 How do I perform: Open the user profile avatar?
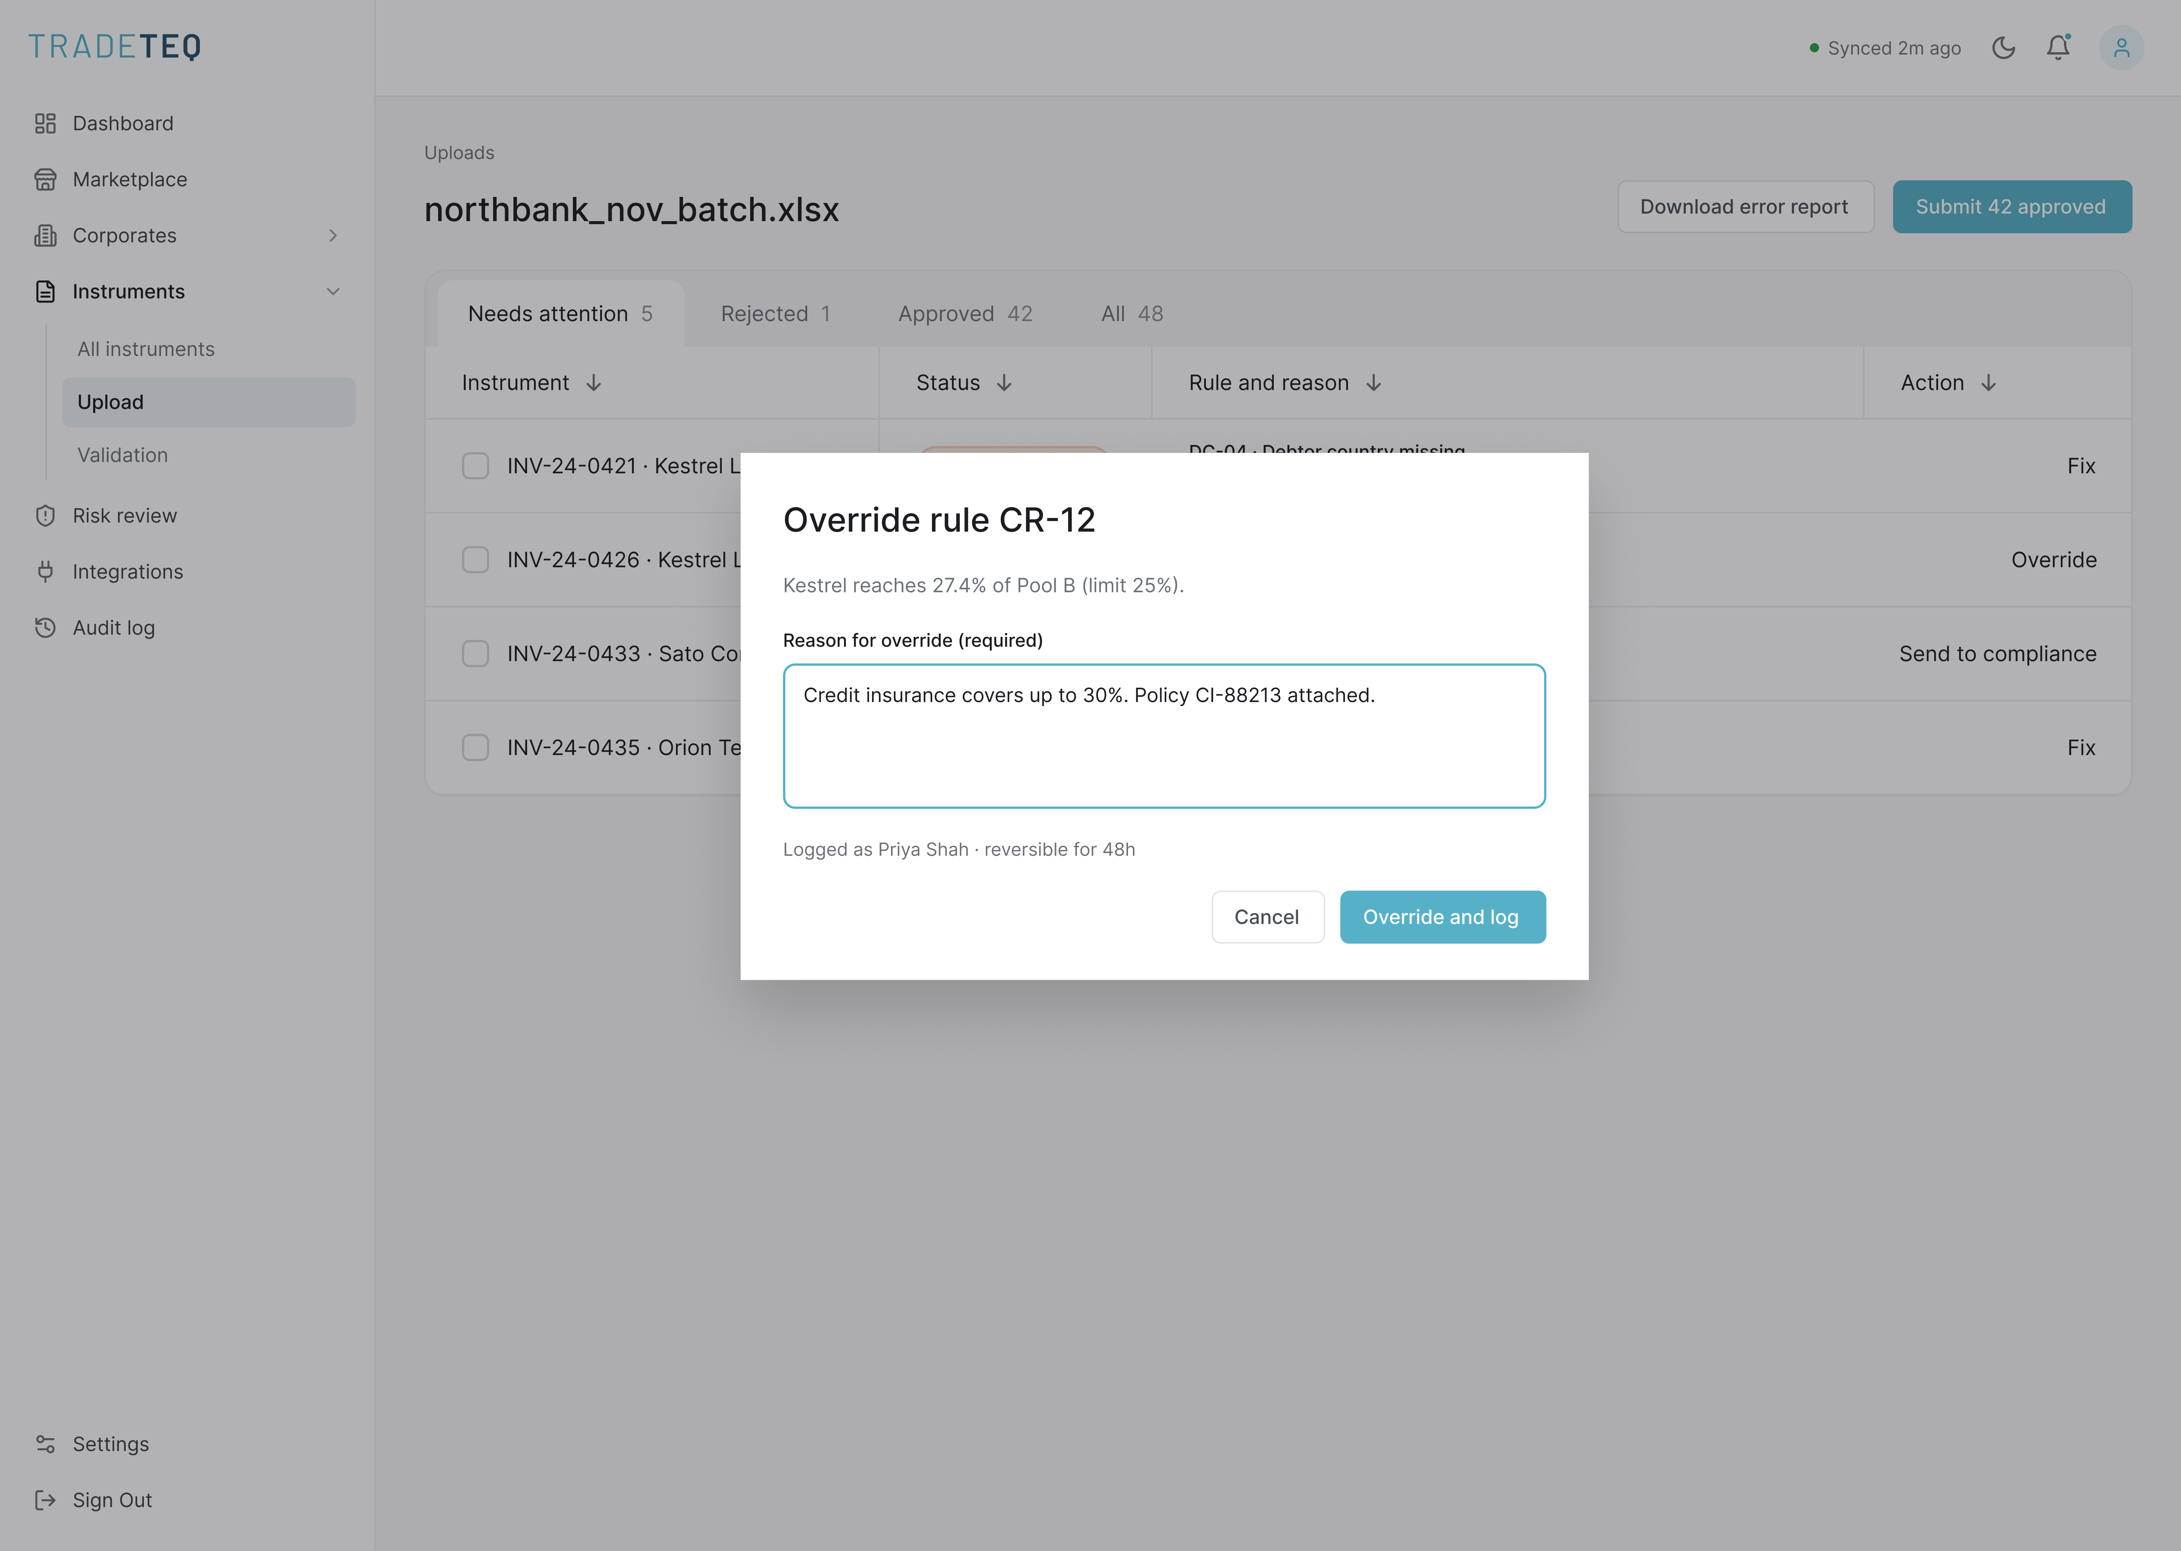pyautogui.click(x=2122, y=48)
